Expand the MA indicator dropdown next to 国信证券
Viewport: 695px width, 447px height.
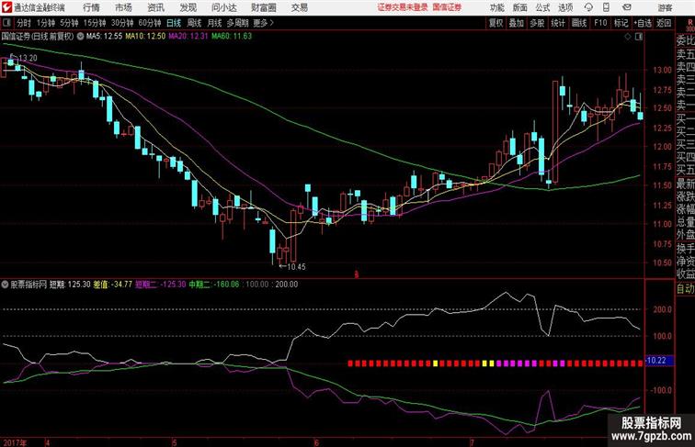coord(80,37)
